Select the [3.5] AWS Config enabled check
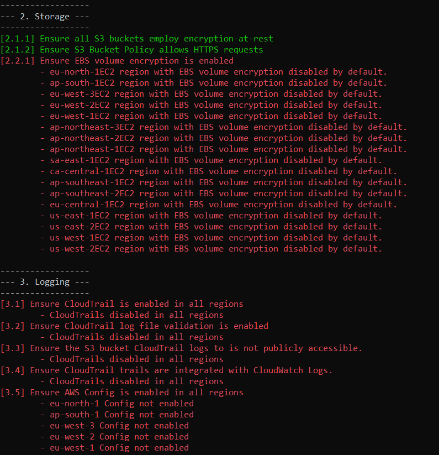 click(122, 393)
